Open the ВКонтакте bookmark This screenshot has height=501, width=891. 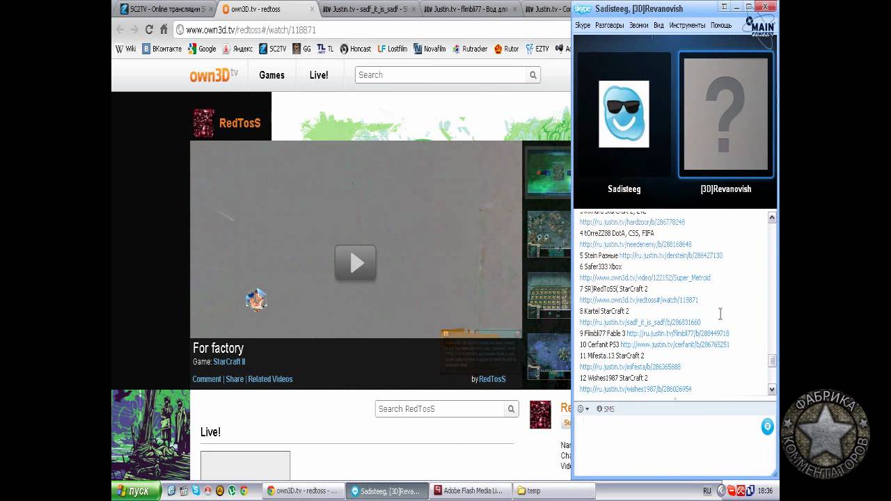click(x=161, y=49)
